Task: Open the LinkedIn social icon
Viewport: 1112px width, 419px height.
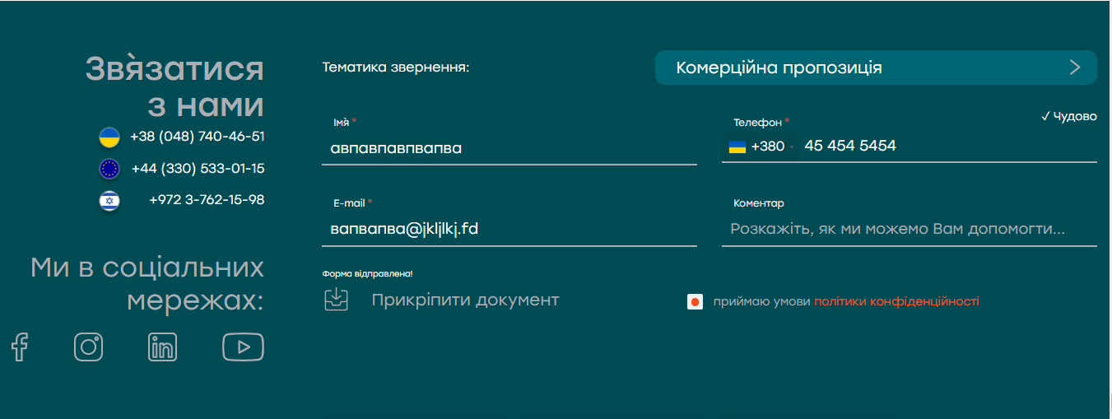Action: [163, 347]
